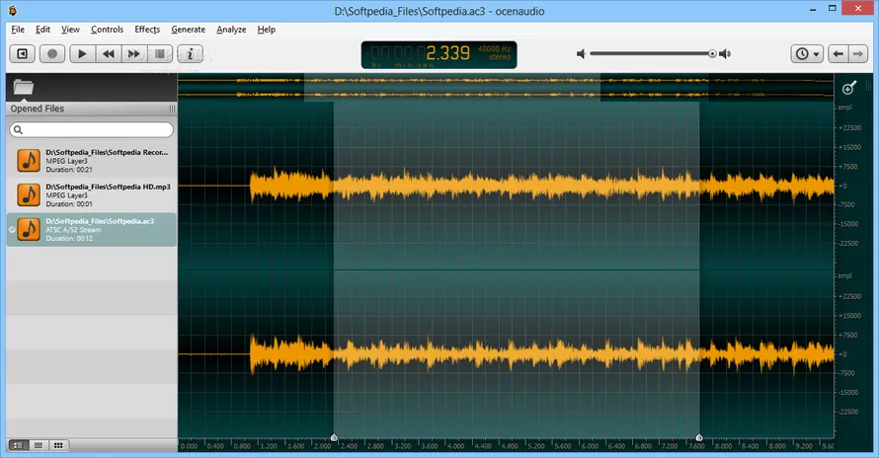
Task: Click the music note icon of Softpedia Recor...
Action: 29,160
